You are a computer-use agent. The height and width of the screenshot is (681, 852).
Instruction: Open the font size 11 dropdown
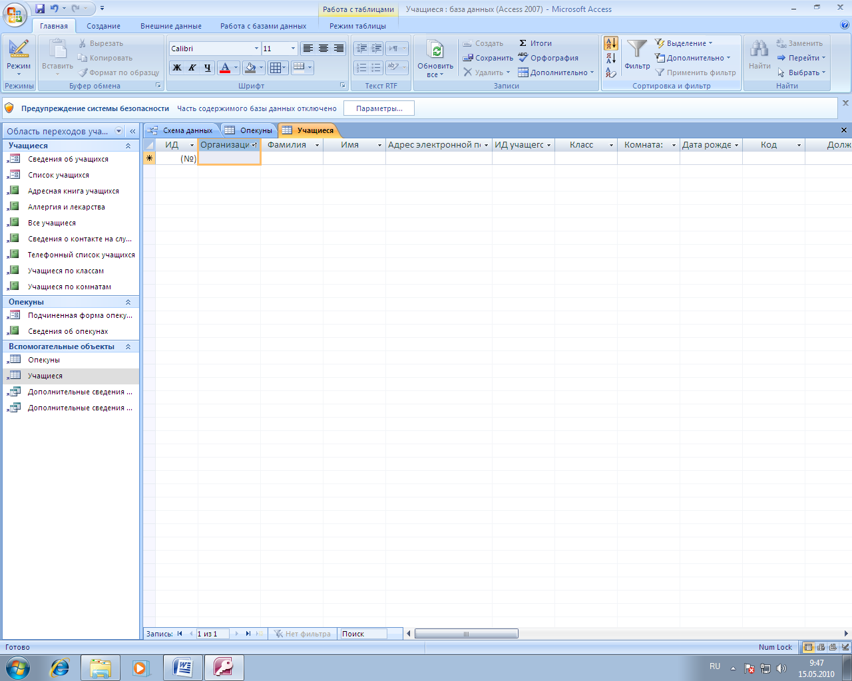click(293, 49)
